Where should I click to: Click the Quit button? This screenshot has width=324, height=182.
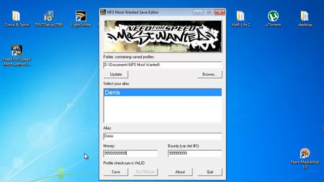coord(210,172)
